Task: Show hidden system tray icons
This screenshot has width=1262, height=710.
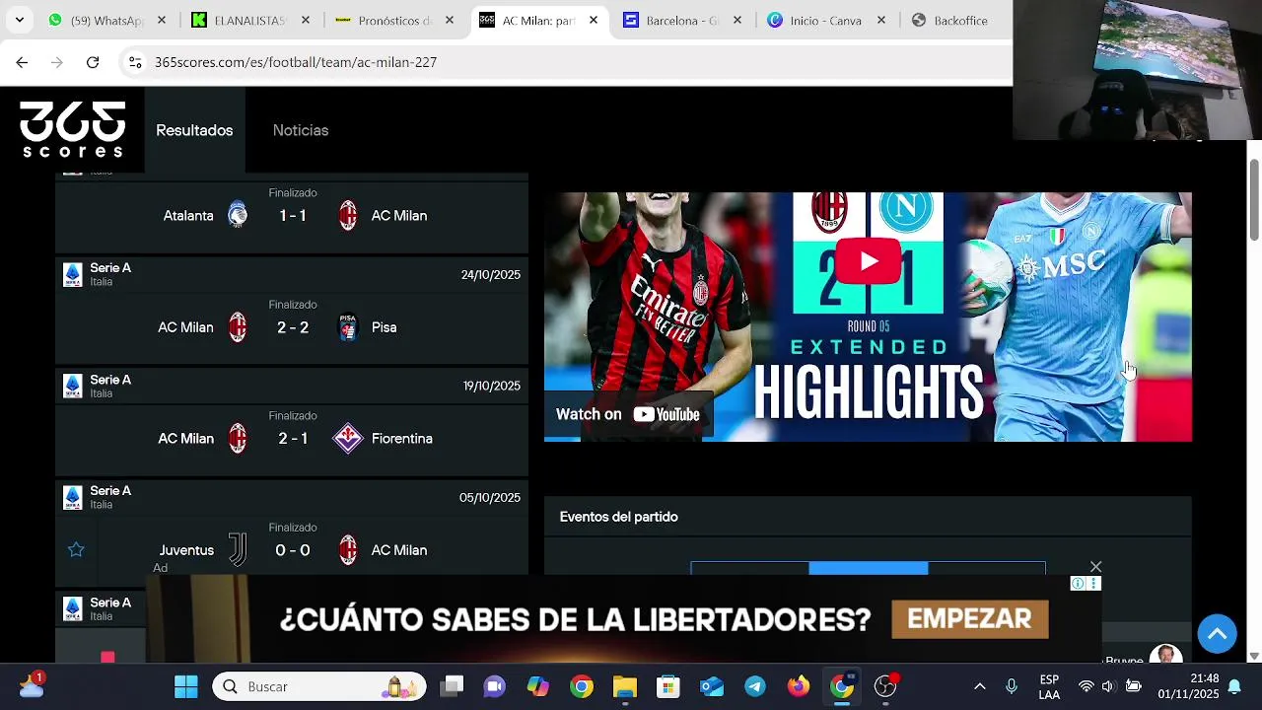Action: 979,686
